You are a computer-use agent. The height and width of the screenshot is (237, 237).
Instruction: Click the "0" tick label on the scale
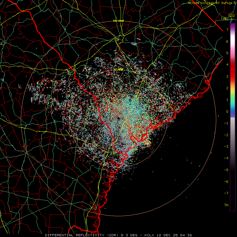pos(227,112)
